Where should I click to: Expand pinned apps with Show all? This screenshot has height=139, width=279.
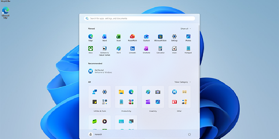(x=186, y=28)
